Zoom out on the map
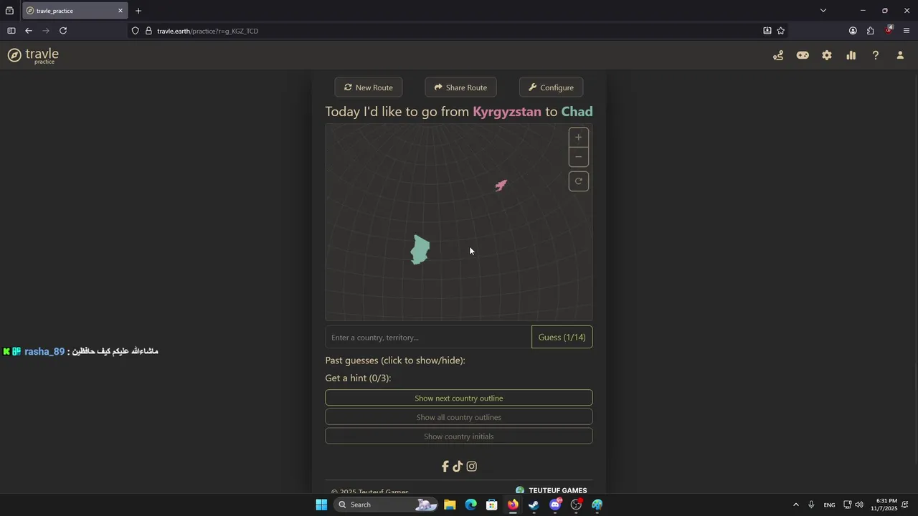This screenshot has width=918, height=516. (579, 157)
